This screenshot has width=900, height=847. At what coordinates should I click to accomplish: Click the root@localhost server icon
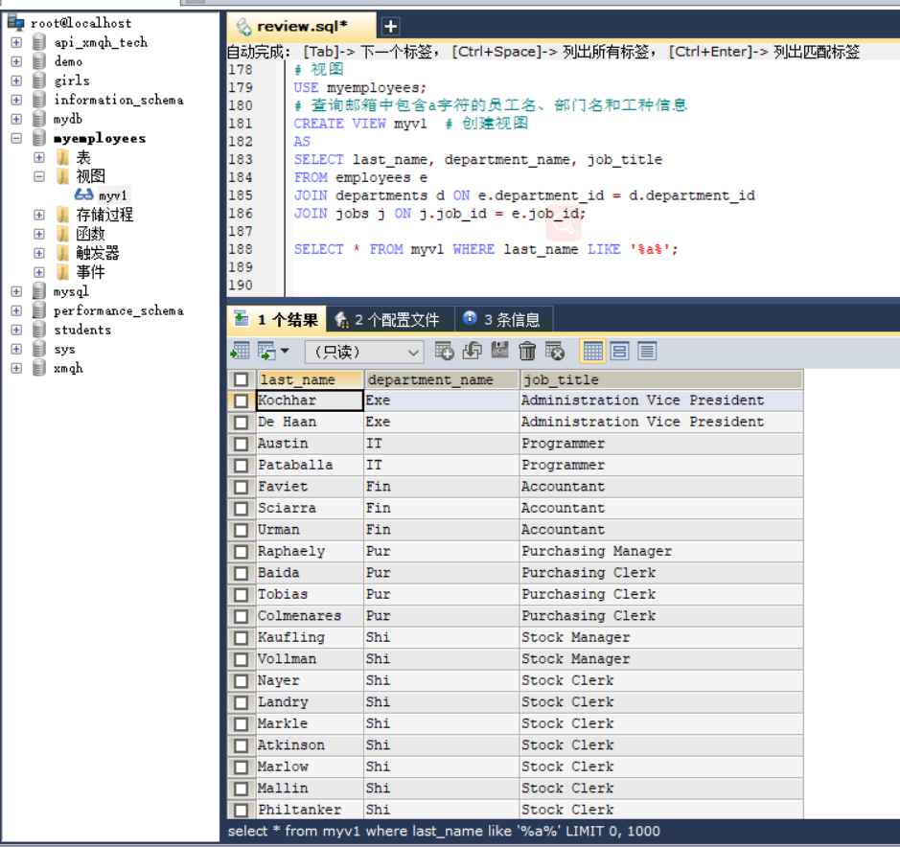pos(15,23)
